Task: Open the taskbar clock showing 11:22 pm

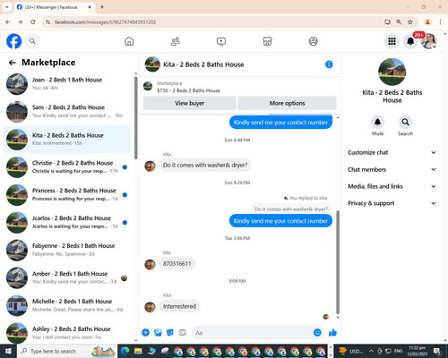Action: click(418, 351)
